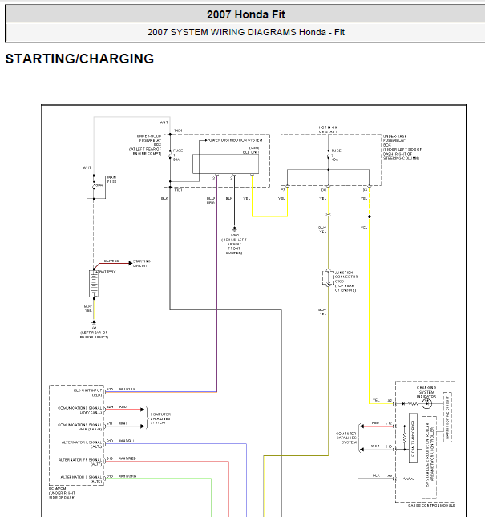
Task: Click the '2007 Honda Fit' header title
Action: (x=246, y=14)
